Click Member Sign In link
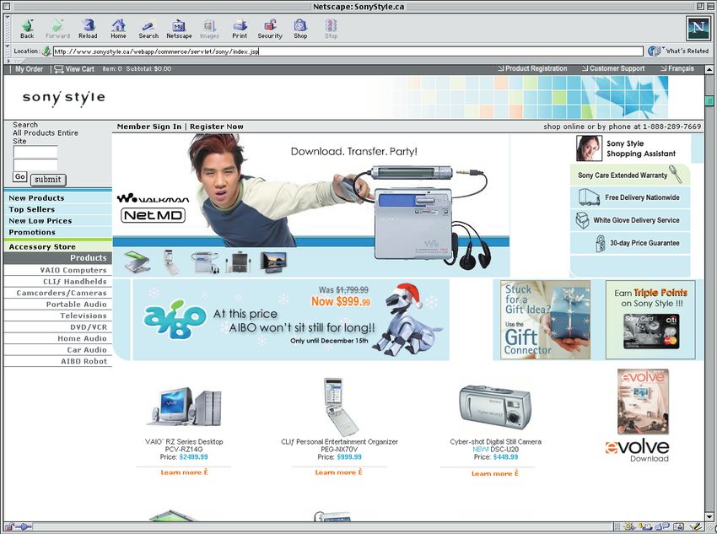The image size is (717, 534). click(x=149, y=127)
